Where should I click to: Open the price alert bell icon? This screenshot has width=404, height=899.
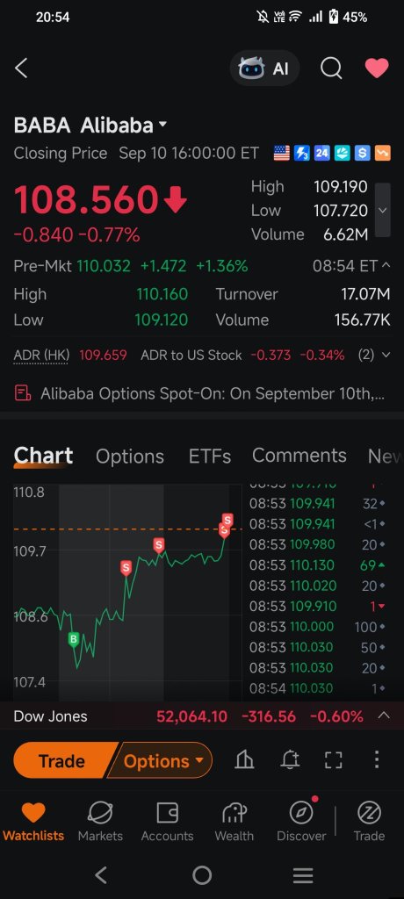point(290,760)
